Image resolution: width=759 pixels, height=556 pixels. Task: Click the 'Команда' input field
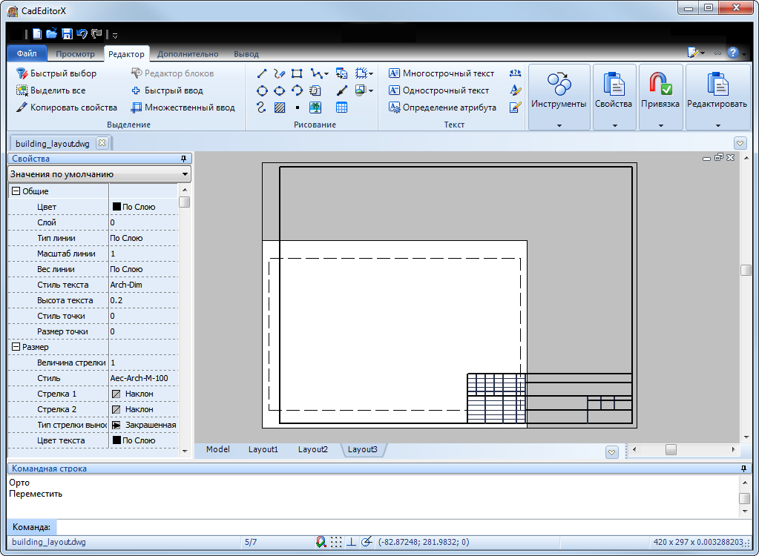coord(401,527)
